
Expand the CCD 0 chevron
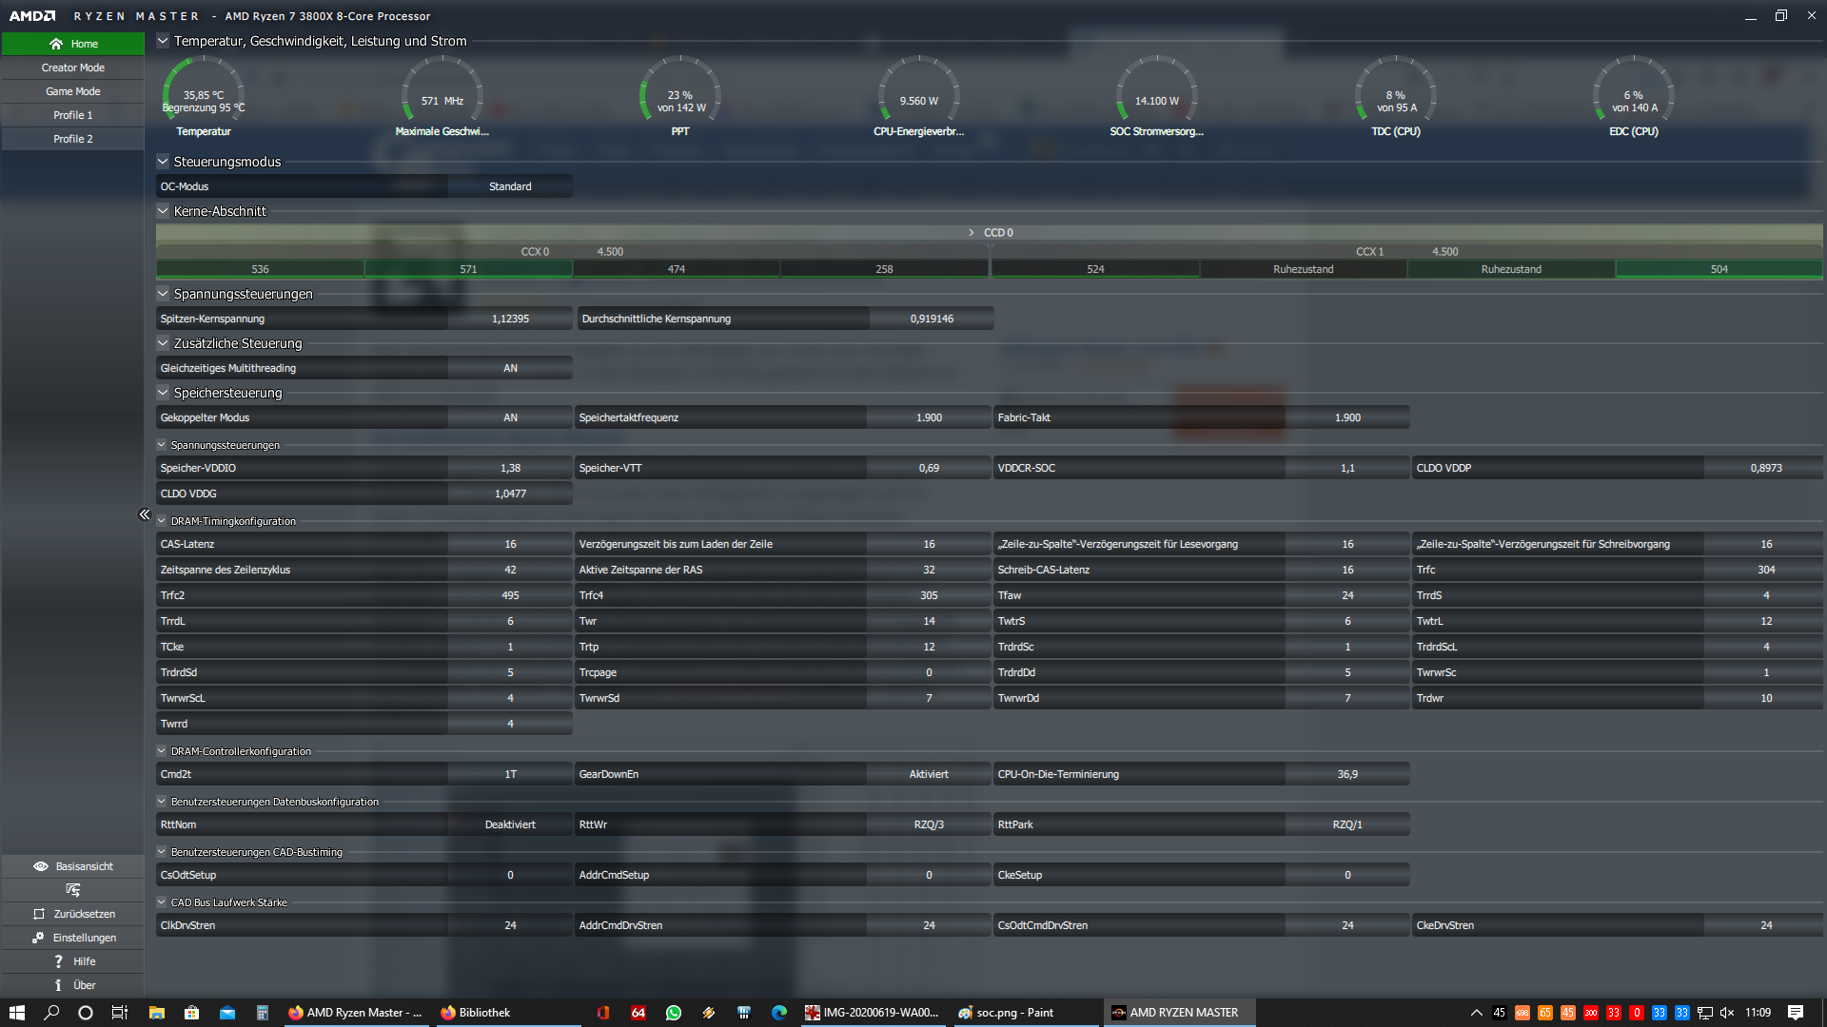[971, 233]
